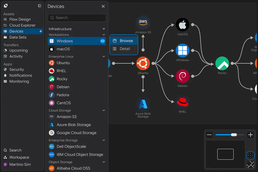Image resolution: width=258 pixels, height=172 pixels.
Task: Click Alibaba Cloud OSS logo icon
Action: [52, 168]
